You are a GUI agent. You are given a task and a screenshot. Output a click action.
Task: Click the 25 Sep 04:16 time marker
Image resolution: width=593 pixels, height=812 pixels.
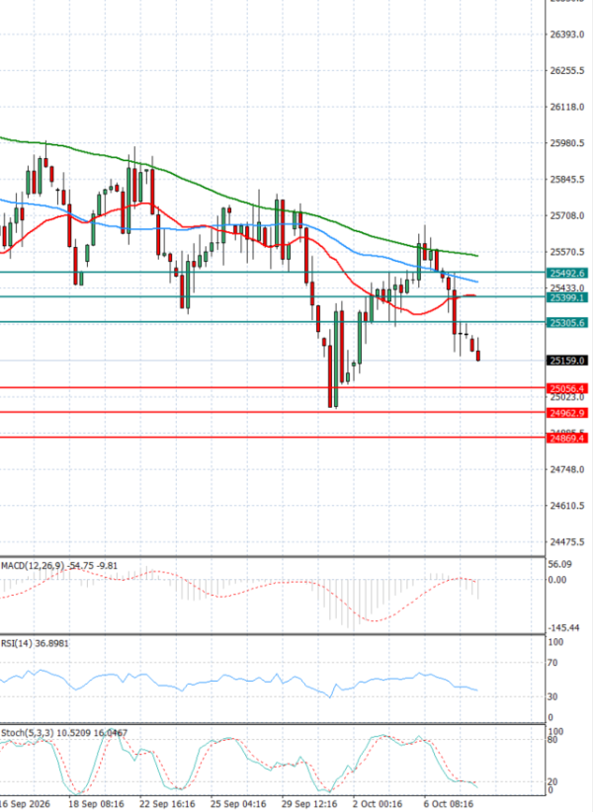pos(238,804)
